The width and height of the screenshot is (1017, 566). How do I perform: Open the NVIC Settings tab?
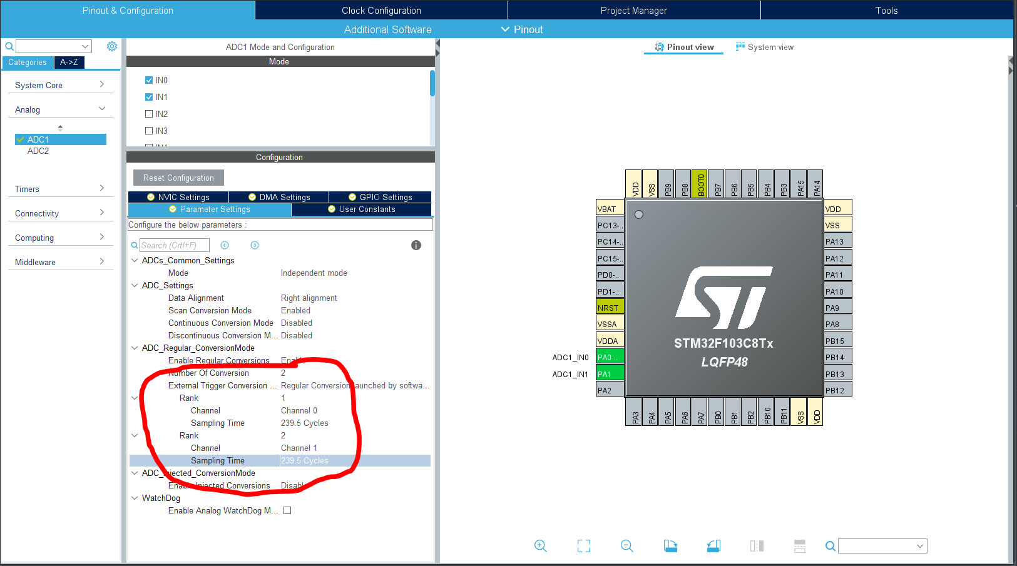[178, 197]
